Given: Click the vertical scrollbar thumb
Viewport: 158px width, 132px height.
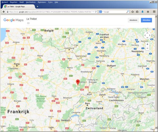Looking at the screenshot, I should (x=156, y=64).
